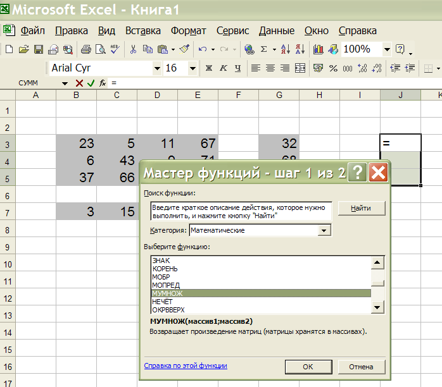Open the Данные menu
442x387 pixels.
click(277, 30)
